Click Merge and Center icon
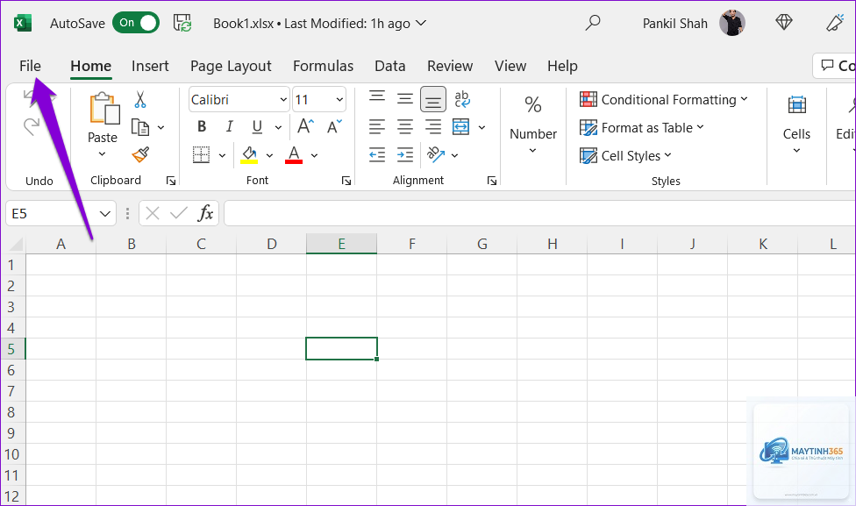 coord(460,126)
